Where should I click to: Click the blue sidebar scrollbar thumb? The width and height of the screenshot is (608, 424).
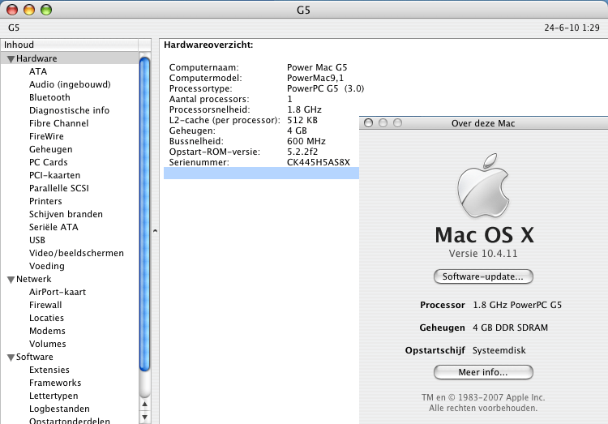pyautogui.click(x=144, y=214)
